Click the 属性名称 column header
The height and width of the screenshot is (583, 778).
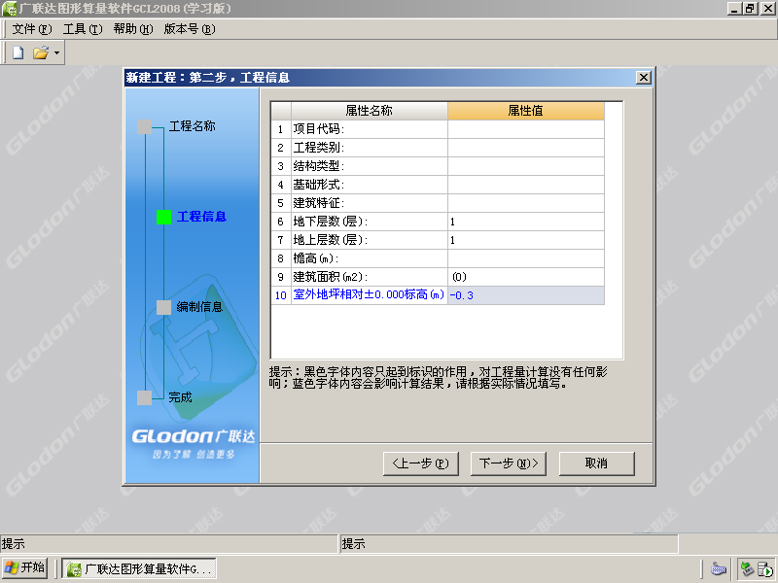(x=370, y=111)
